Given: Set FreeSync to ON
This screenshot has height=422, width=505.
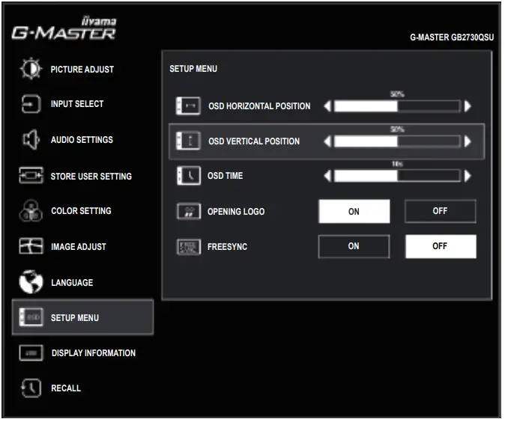Looking at the screenshot, I should 354,246.
